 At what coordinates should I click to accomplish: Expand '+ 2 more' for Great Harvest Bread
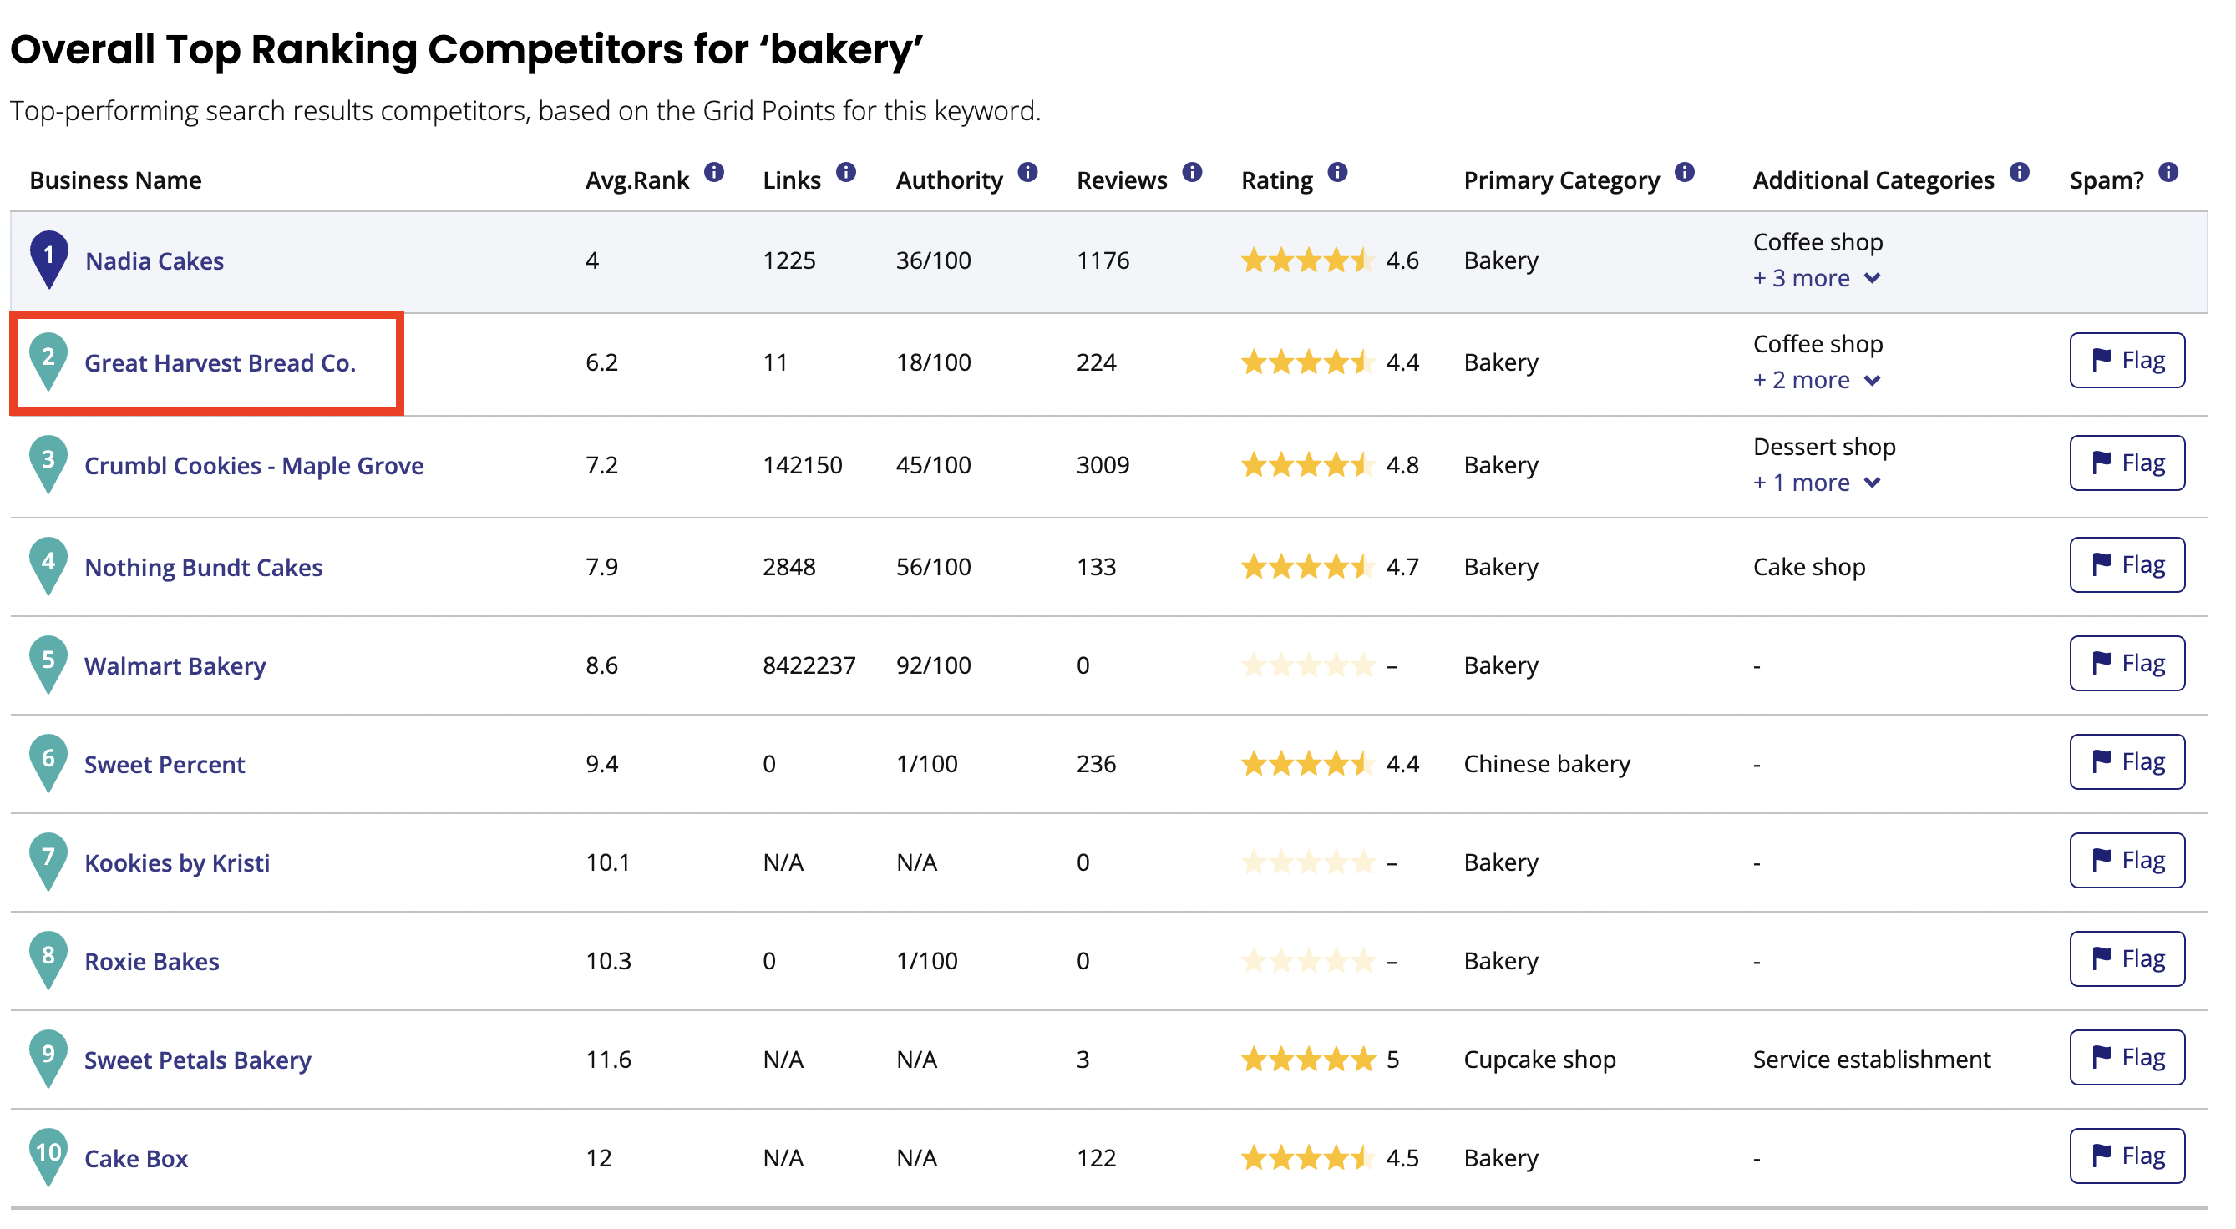pyautogui.click(x=1817, y=380)
